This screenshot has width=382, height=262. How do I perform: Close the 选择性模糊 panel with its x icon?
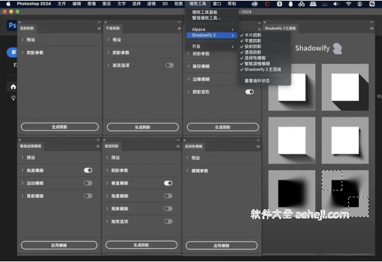[184, 141]
